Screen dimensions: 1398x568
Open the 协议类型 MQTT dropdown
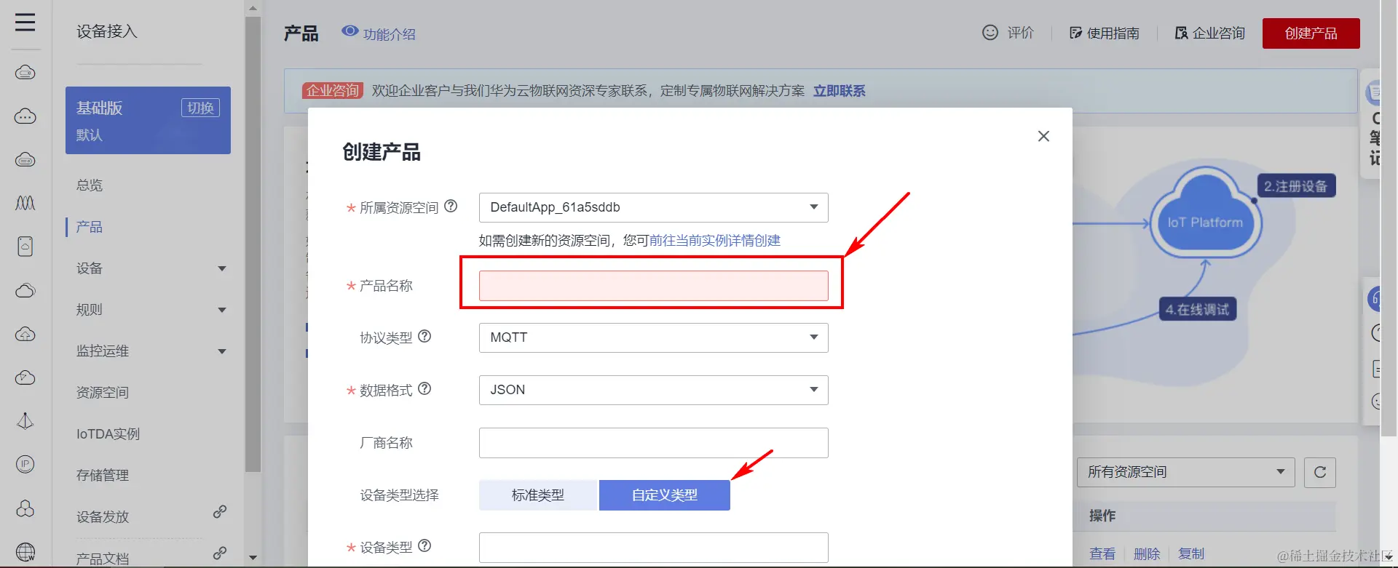tap(653, 337)
